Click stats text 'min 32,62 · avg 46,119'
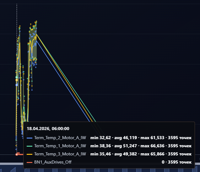The width and height of the screenshot is (200, 172). 114,138
